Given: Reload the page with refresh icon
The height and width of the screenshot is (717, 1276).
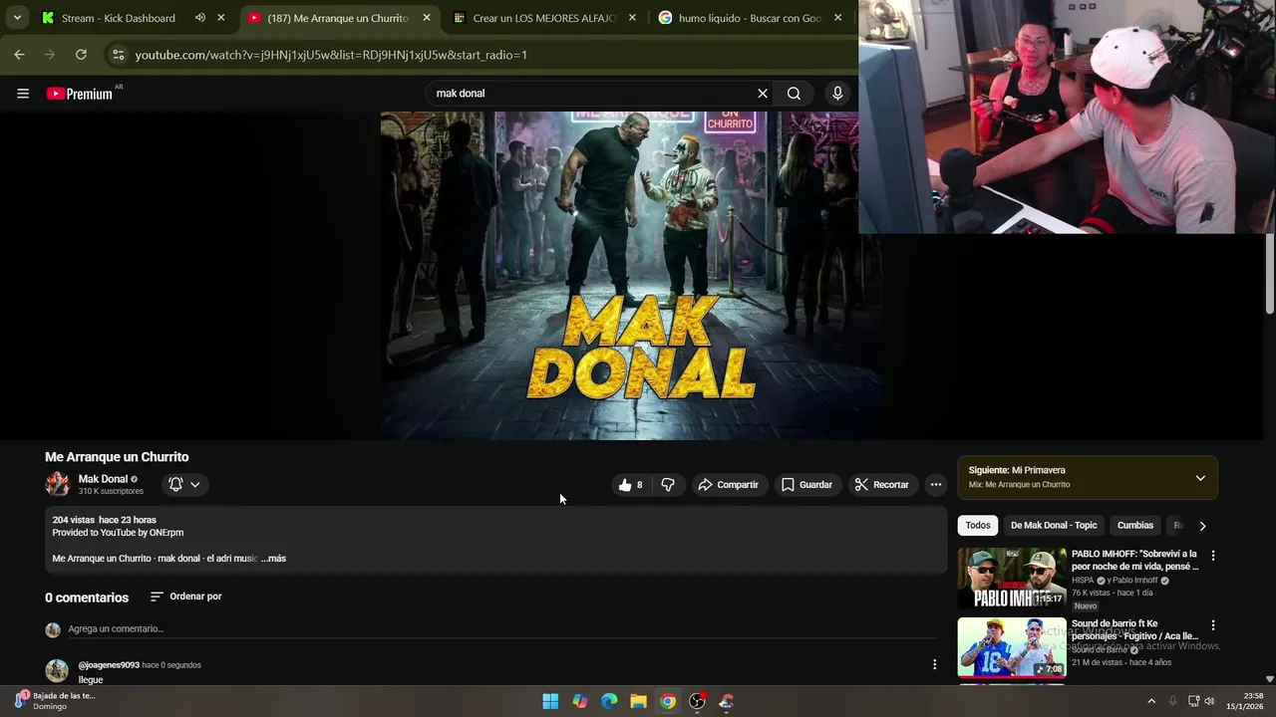Looking at the screenshot, I should tap(81, 55).
